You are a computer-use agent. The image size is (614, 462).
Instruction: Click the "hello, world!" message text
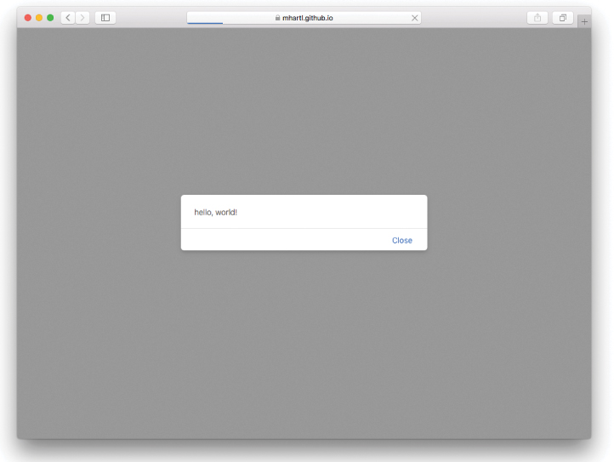click(216, 212)
